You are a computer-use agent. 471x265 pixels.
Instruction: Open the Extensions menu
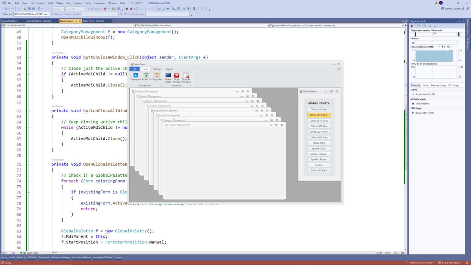pyautogui.click(x=99, y=3)
